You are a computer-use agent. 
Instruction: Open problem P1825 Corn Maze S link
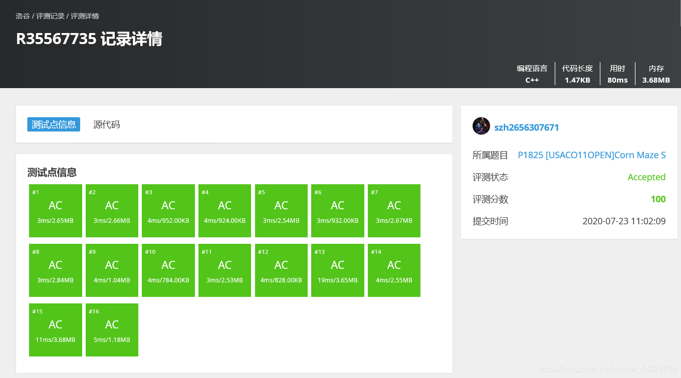click(591, 155)
